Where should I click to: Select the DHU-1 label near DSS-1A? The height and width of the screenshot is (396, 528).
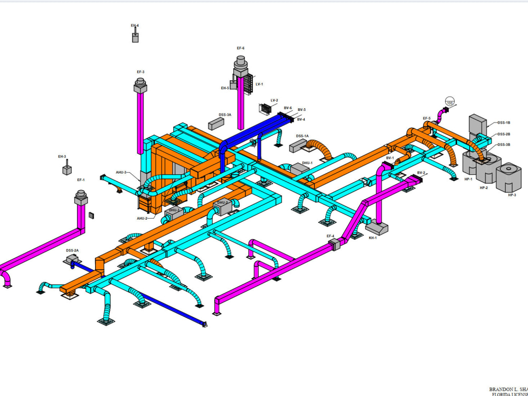pyautogui.click(x=307, y=163)
